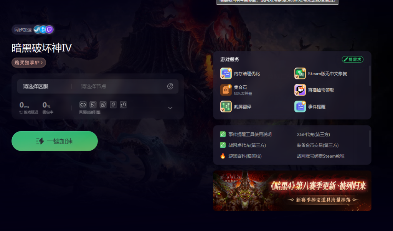Click the 暗黑破坏神IV game title
393x231 pixels.
[41, 48]
